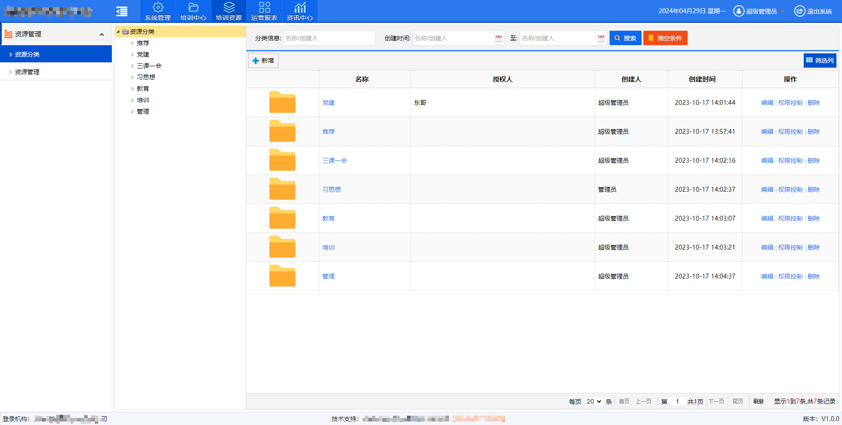This screenshot has height=425, width=842.
Task: Select the 三课一会 tree item label
Action: tap(149, 66)
